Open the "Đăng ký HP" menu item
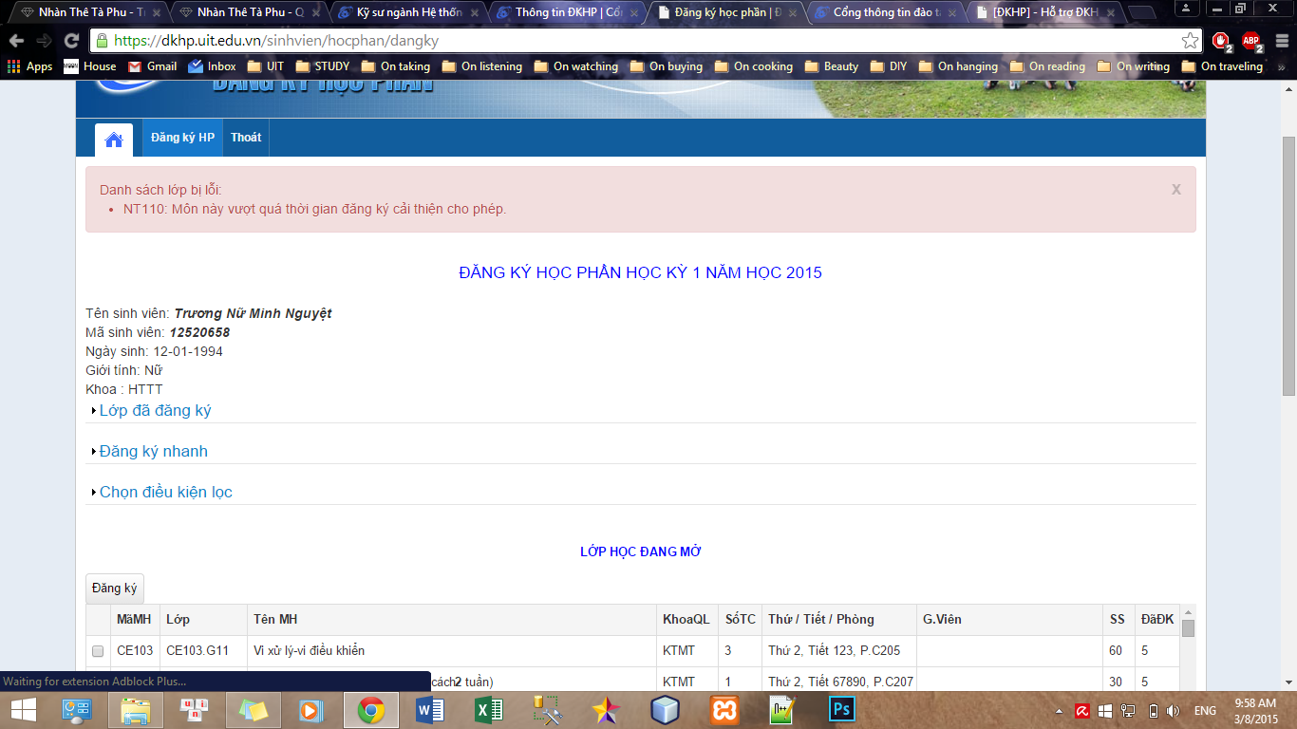The width and height of the screenshot is (1297, 729). [182, 138]
